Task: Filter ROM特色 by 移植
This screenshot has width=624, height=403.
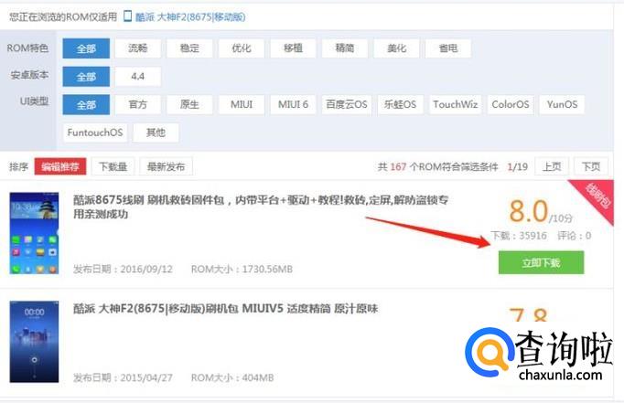Action: coord(293,48)
